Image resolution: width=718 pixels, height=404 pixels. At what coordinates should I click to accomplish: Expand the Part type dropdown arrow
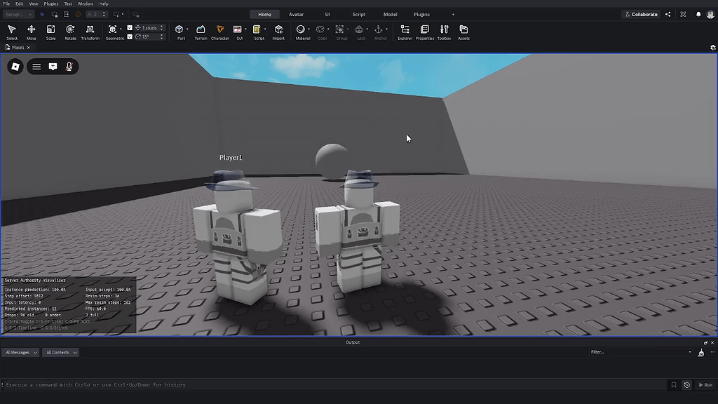(187, 29)
